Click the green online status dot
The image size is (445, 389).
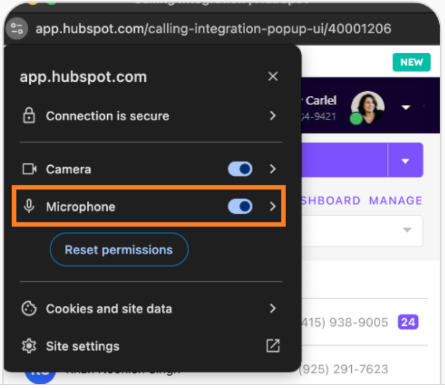coord(356,118)
